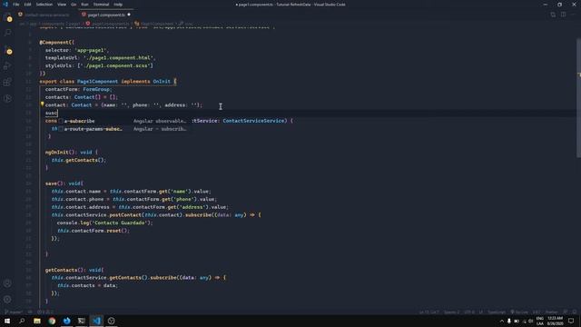Open the Run menu
The image size is (581, 327).
tap(84, 5)
